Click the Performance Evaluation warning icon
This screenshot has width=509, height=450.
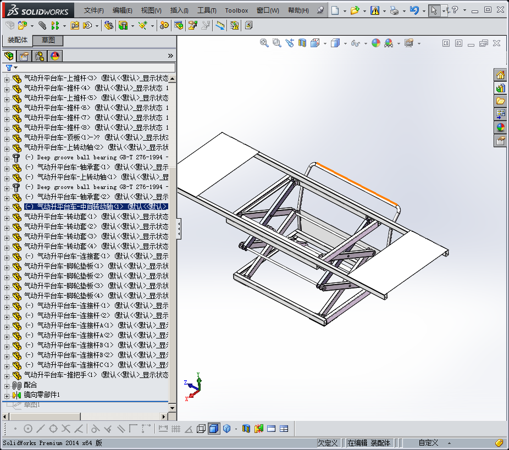tap(234, 25)
